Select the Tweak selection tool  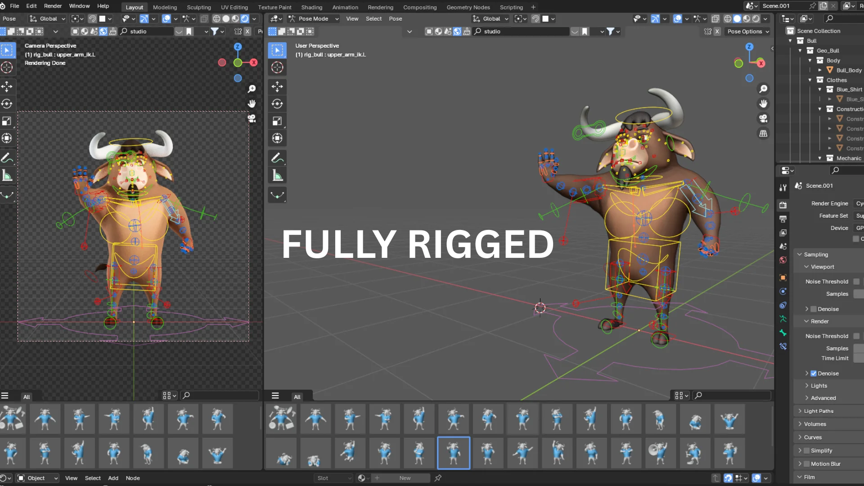click(x=7, y=50)
